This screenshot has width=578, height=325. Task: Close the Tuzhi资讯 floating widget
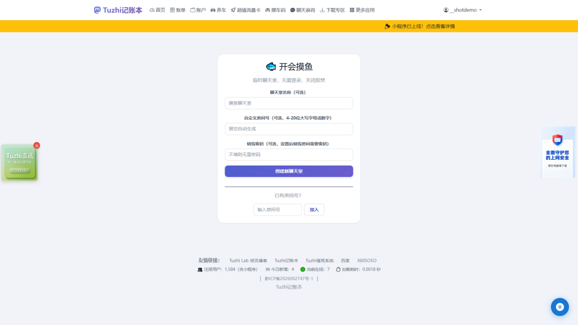click(x=36, y=145)
